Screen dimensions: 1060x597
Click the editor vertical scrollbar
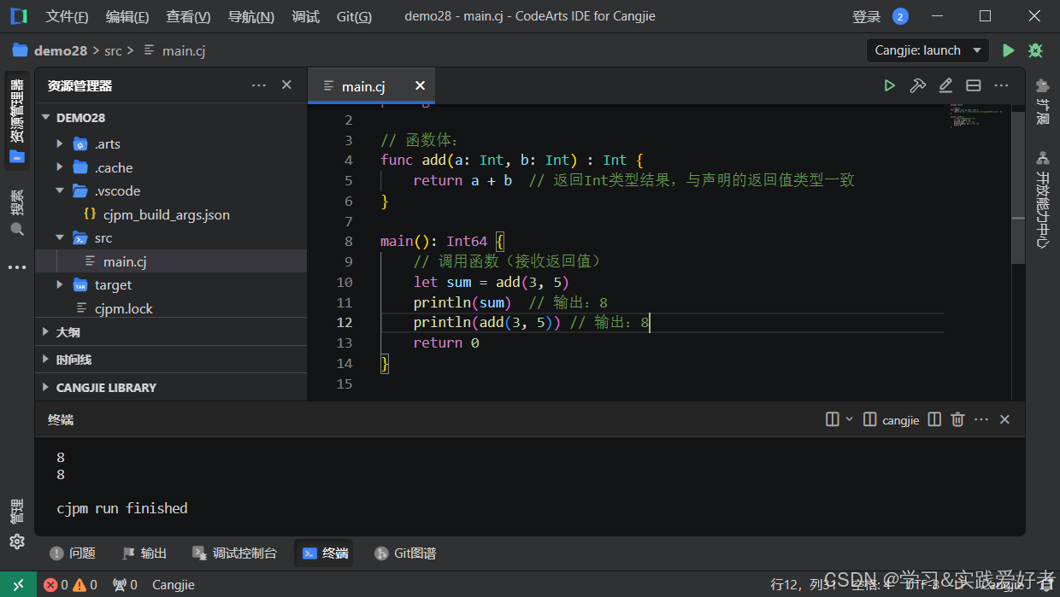1018,188
